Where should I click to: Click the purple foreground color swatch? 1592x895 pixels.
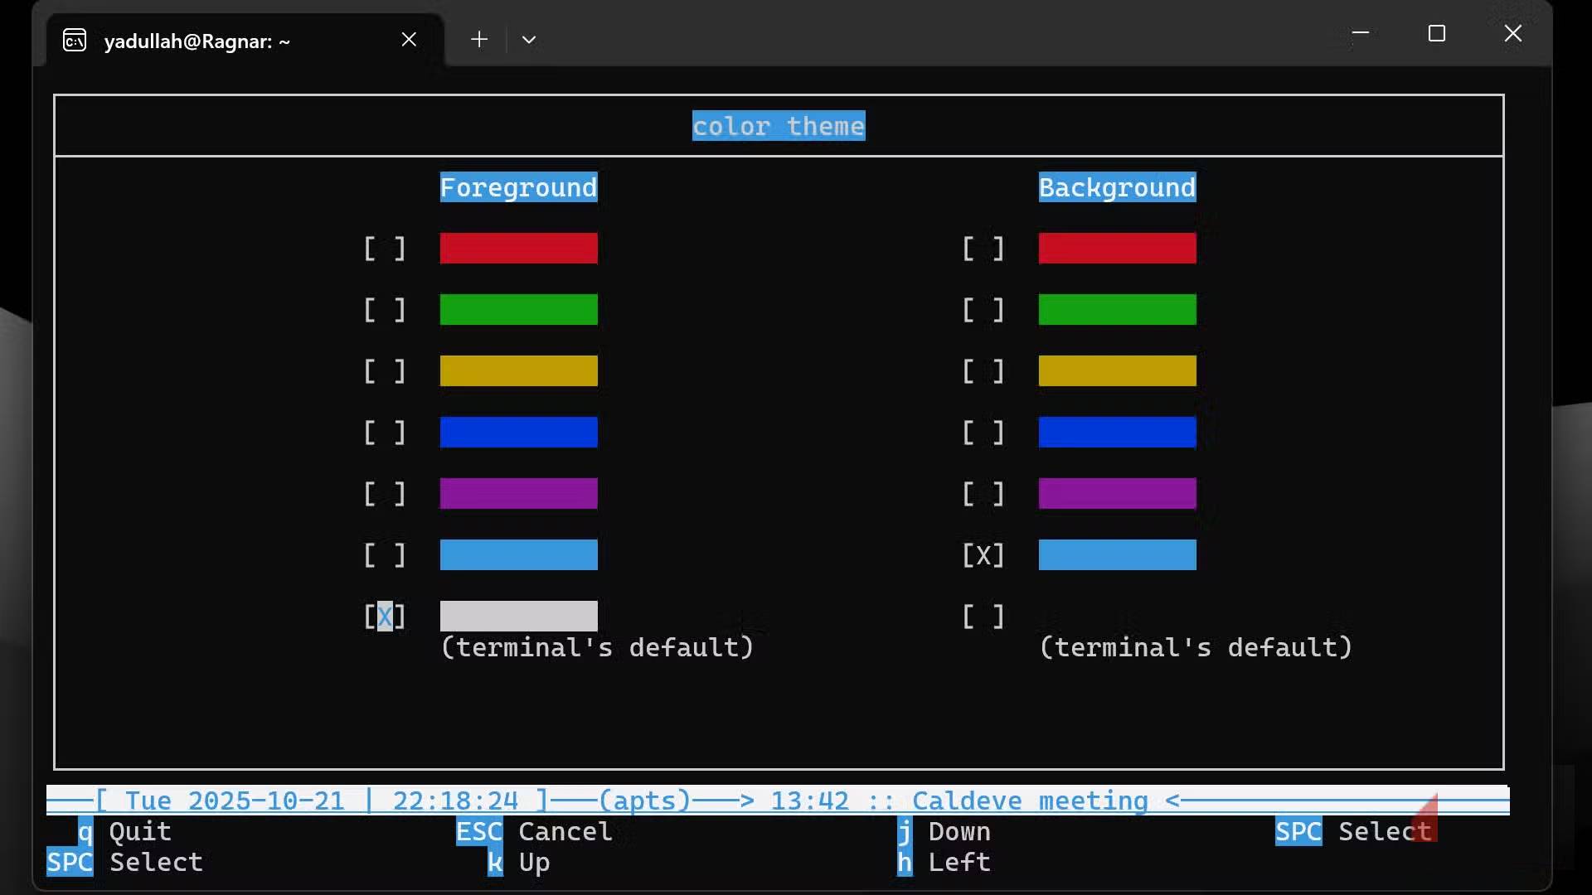coord(518,494)
